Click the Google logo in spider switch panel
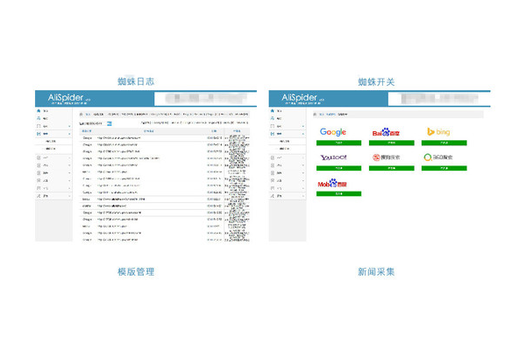Screen dimensions: 526x350 333,132
